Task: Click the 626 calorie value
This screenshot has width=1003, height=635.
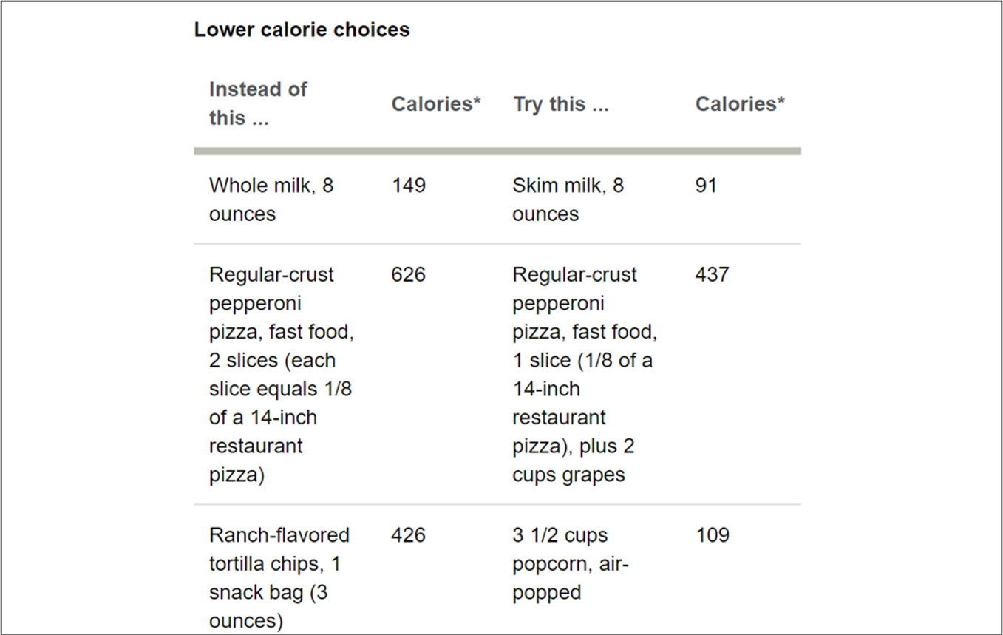Action: (x=409, y=275)
